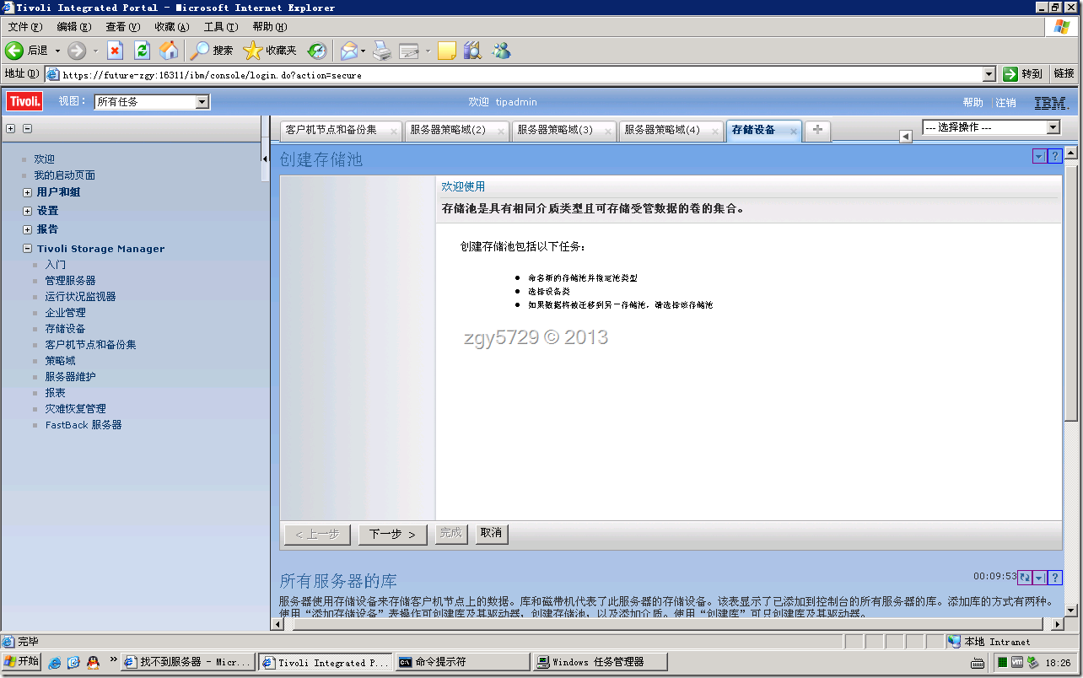Collapse the Tivoli Storage Manager node
The image size is (1083, 678).
(x=28, y=249)
